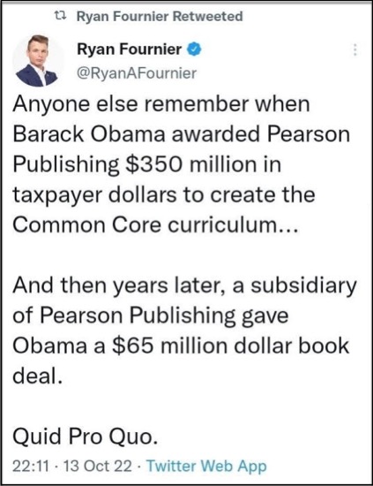Open the Twitter Web App source link
373x486 pixels.
tap(206, 467)
